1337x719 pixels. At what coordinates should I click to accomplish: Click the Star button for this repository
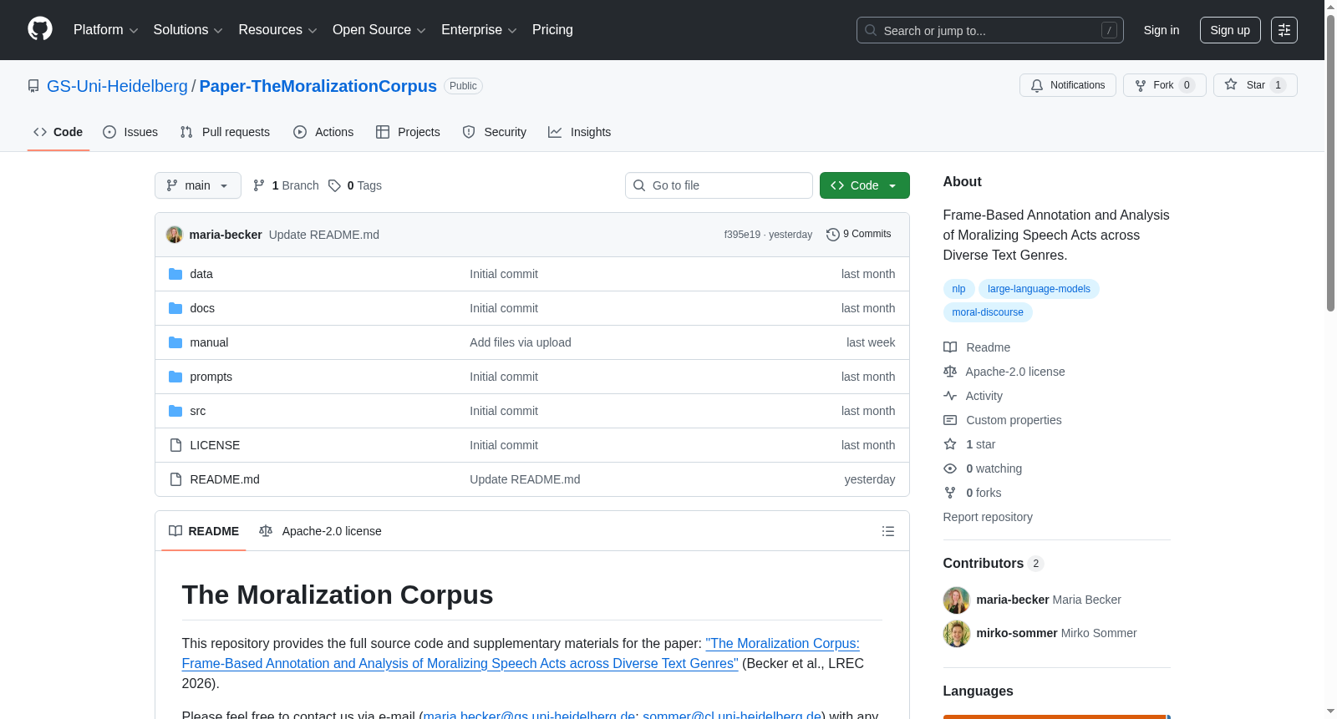click(1255, 85)
